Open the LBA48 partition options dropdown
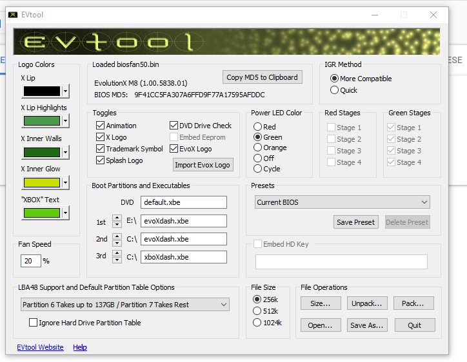The image size is (467, 362). click(x=125, y=305)
